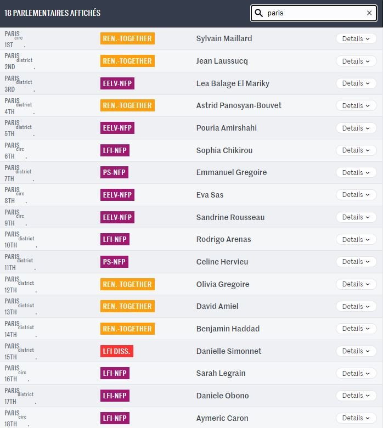
Task: Open Details for Celine Hervieu
Action: (x=356, y=262)
